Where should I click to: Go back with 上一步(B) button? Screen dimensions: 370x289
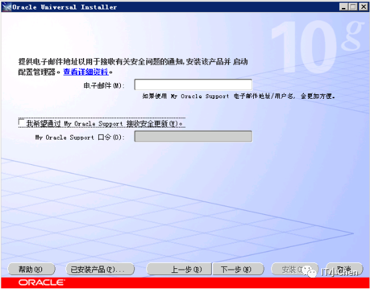point(179,269)
